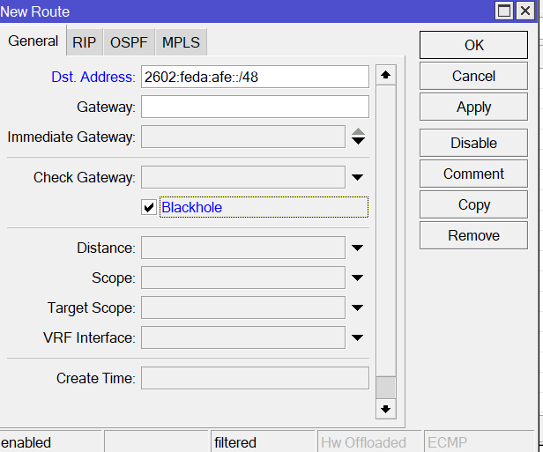
Task: Click the Blackhole label
Action: 192,207
